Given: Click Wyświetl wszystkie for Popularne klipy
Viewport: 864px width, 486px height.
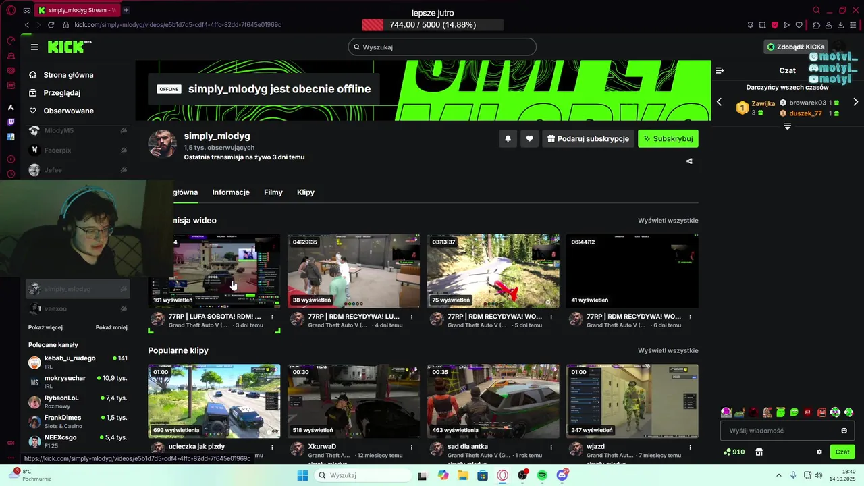Looking at the screenshot, I should pyautogui.click(x=668, y=351).
